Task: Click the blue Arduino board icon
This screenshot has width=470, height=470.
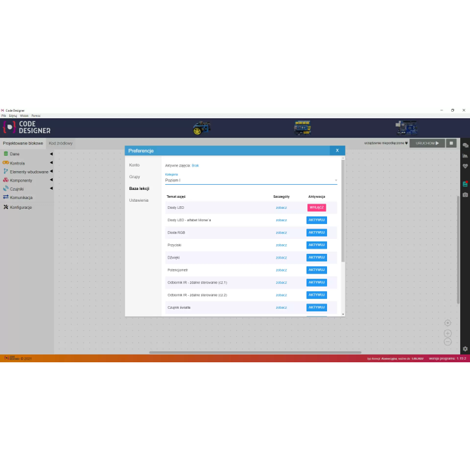Action: tap(405, 128)
